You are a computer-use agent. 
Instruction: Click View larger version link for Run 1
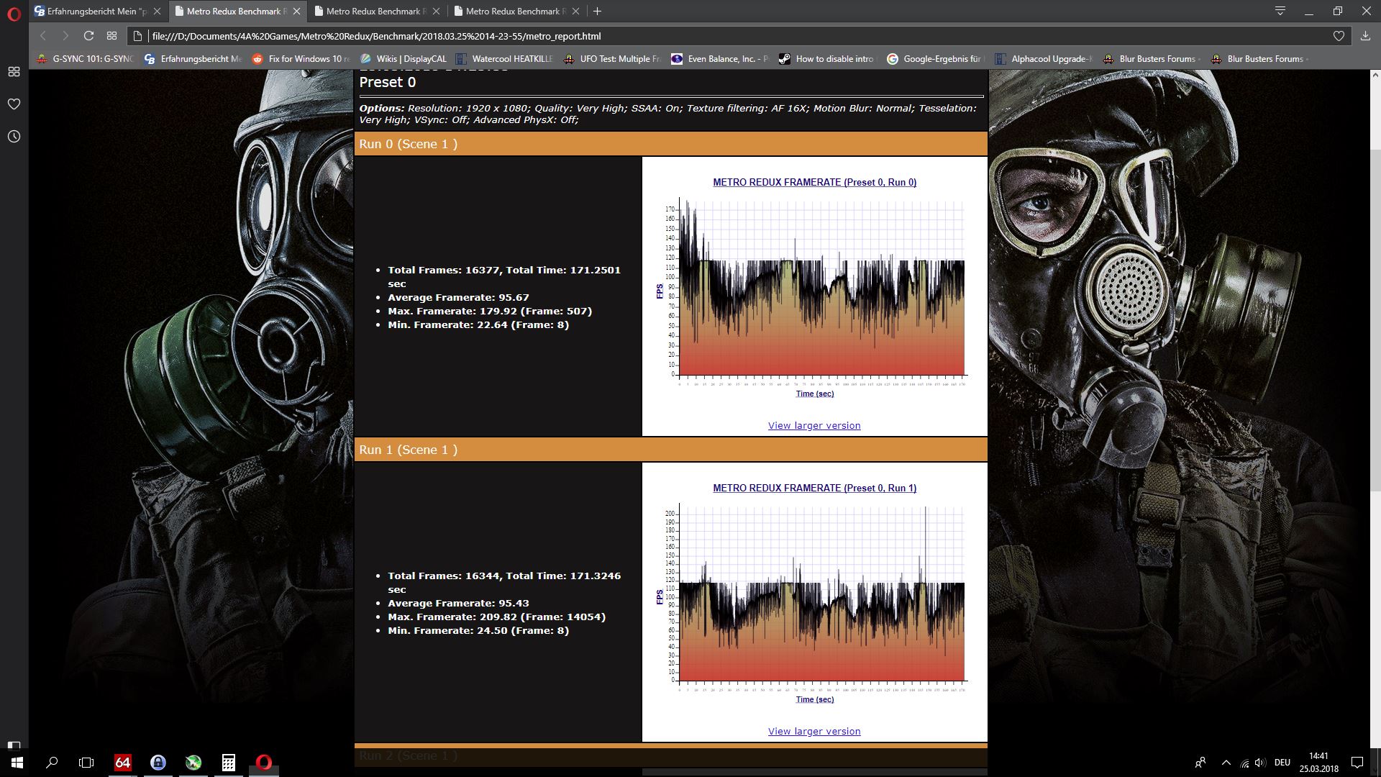813,732
